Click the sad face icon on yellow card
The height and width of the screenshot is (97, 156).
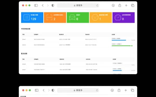tap(95, 17)
